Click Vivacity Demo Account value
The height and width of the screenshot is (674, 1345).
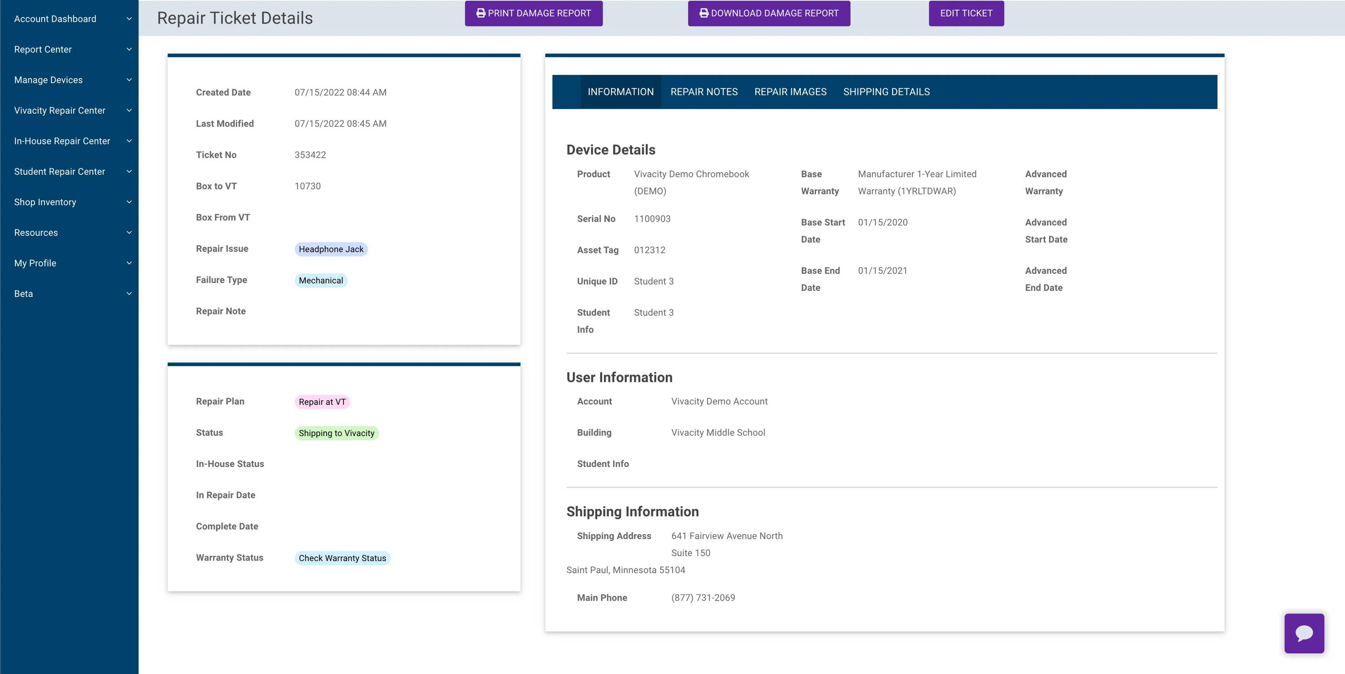click(x=719, y=402)
